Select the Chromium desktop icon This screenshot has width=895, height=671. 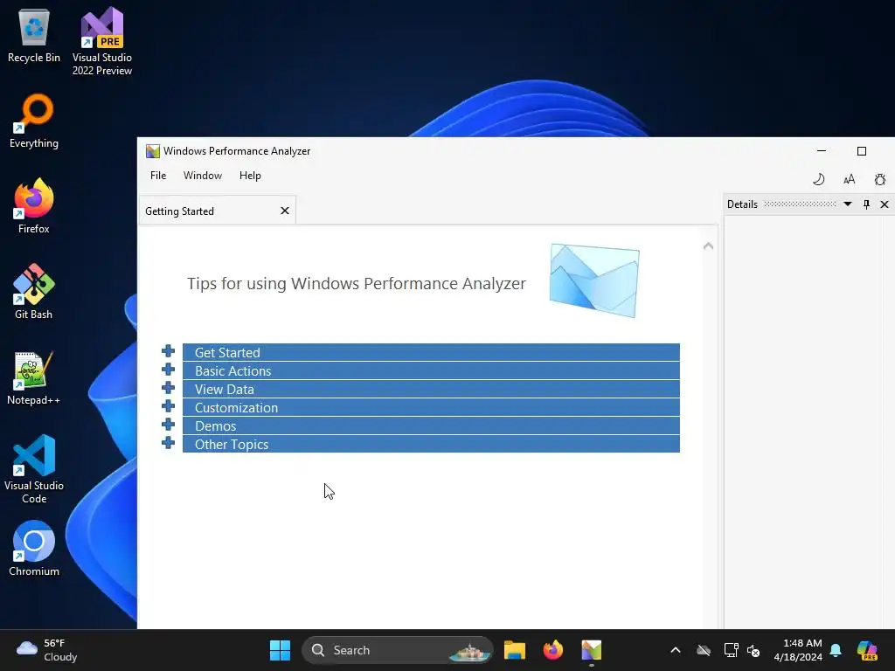34,549
